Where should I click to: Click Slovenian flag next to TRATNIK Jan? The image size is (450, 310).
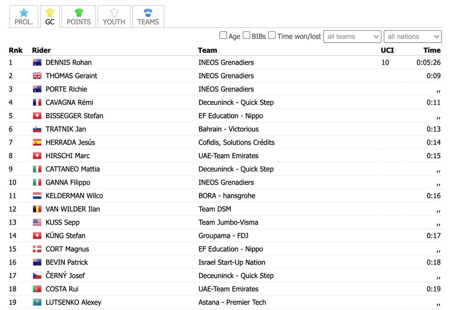point(37,129)
